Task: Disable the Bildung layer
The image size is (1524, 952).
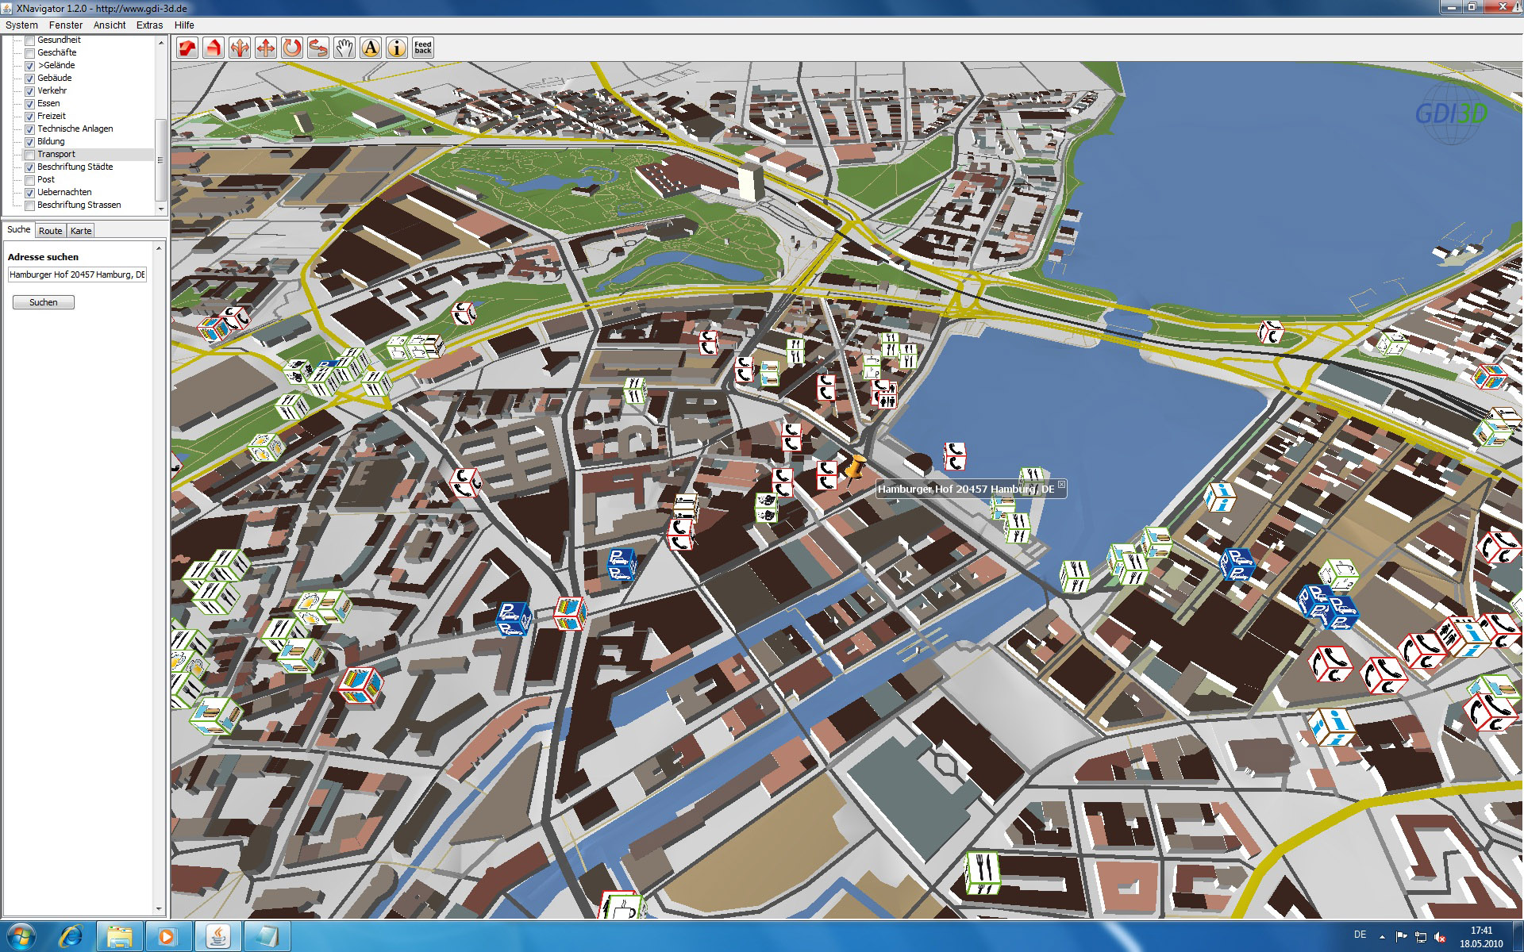Action: [30, 142]
